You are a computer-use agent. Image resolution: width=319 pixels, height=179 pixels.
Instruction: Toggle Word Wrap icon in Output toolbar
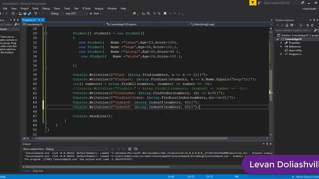coord(136,149)
